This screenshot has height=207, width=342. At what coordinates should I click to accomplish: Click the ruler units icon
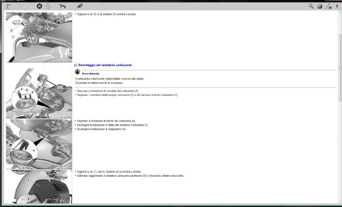[328, 6]
